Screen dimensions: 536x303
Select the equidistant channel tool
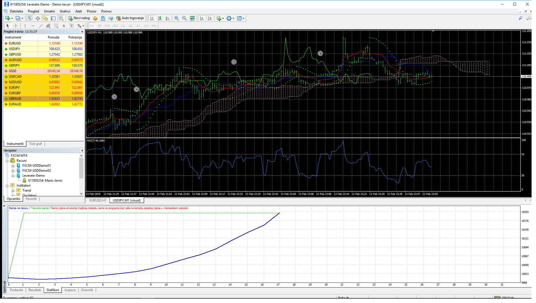click(x=48, y=26)
